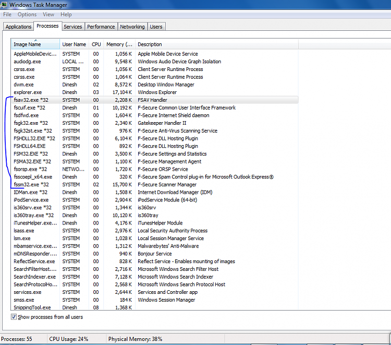Select the SnippingTool.exe process
This screenshot has height=345, width=391.
155,307
